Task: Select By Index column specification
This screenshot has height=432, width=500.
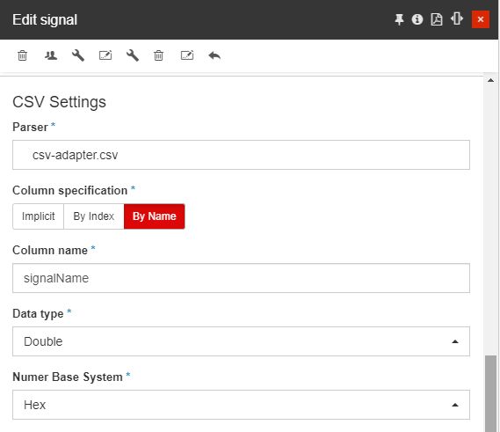Action: (94, 216)
